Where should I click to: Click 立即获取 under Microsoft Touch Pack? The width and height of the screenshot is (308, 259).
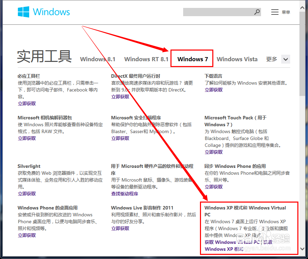pos(214,152)
